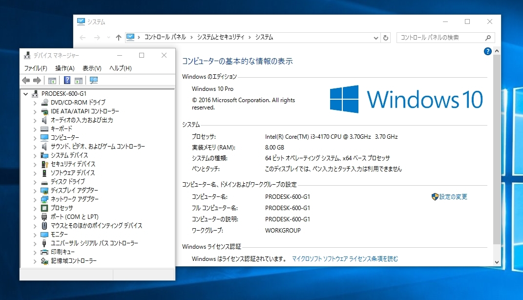Expand the ポート (COM と LPT) node
This screenshot has height=300, width=523.
pyautogui.click(x=35, y=217)
